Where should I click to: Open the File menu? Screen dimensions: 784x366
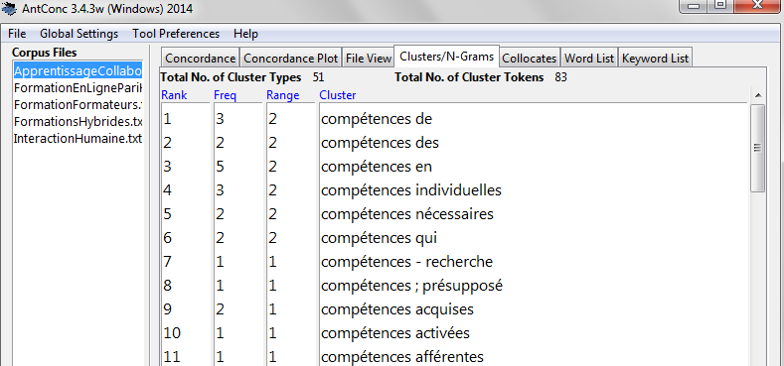(x=17, y=34)
